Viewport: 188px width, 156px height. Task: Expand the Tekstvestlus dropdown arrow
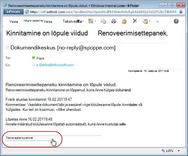pos(83,21)
